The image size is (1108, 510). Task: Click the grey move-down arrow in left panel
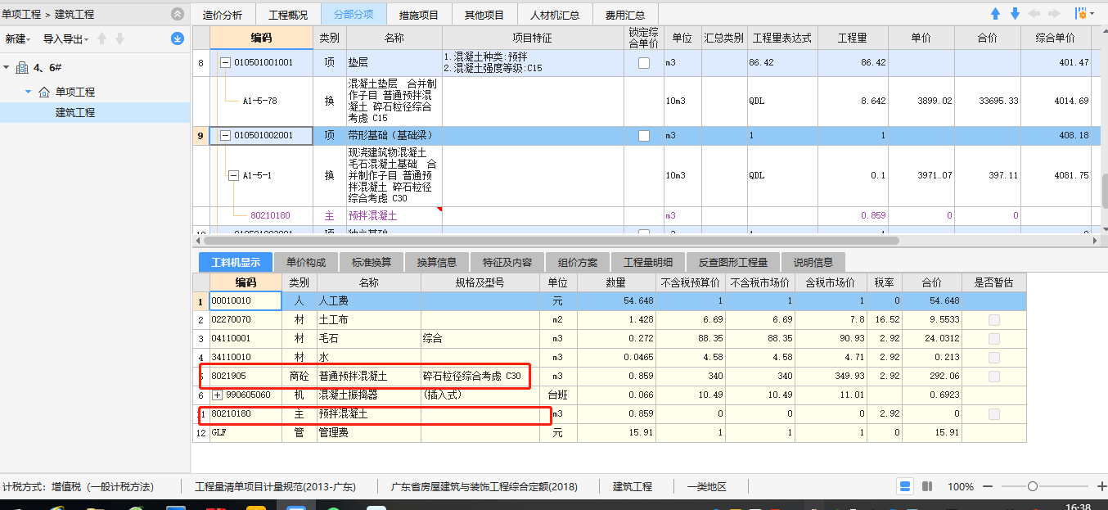119,38
